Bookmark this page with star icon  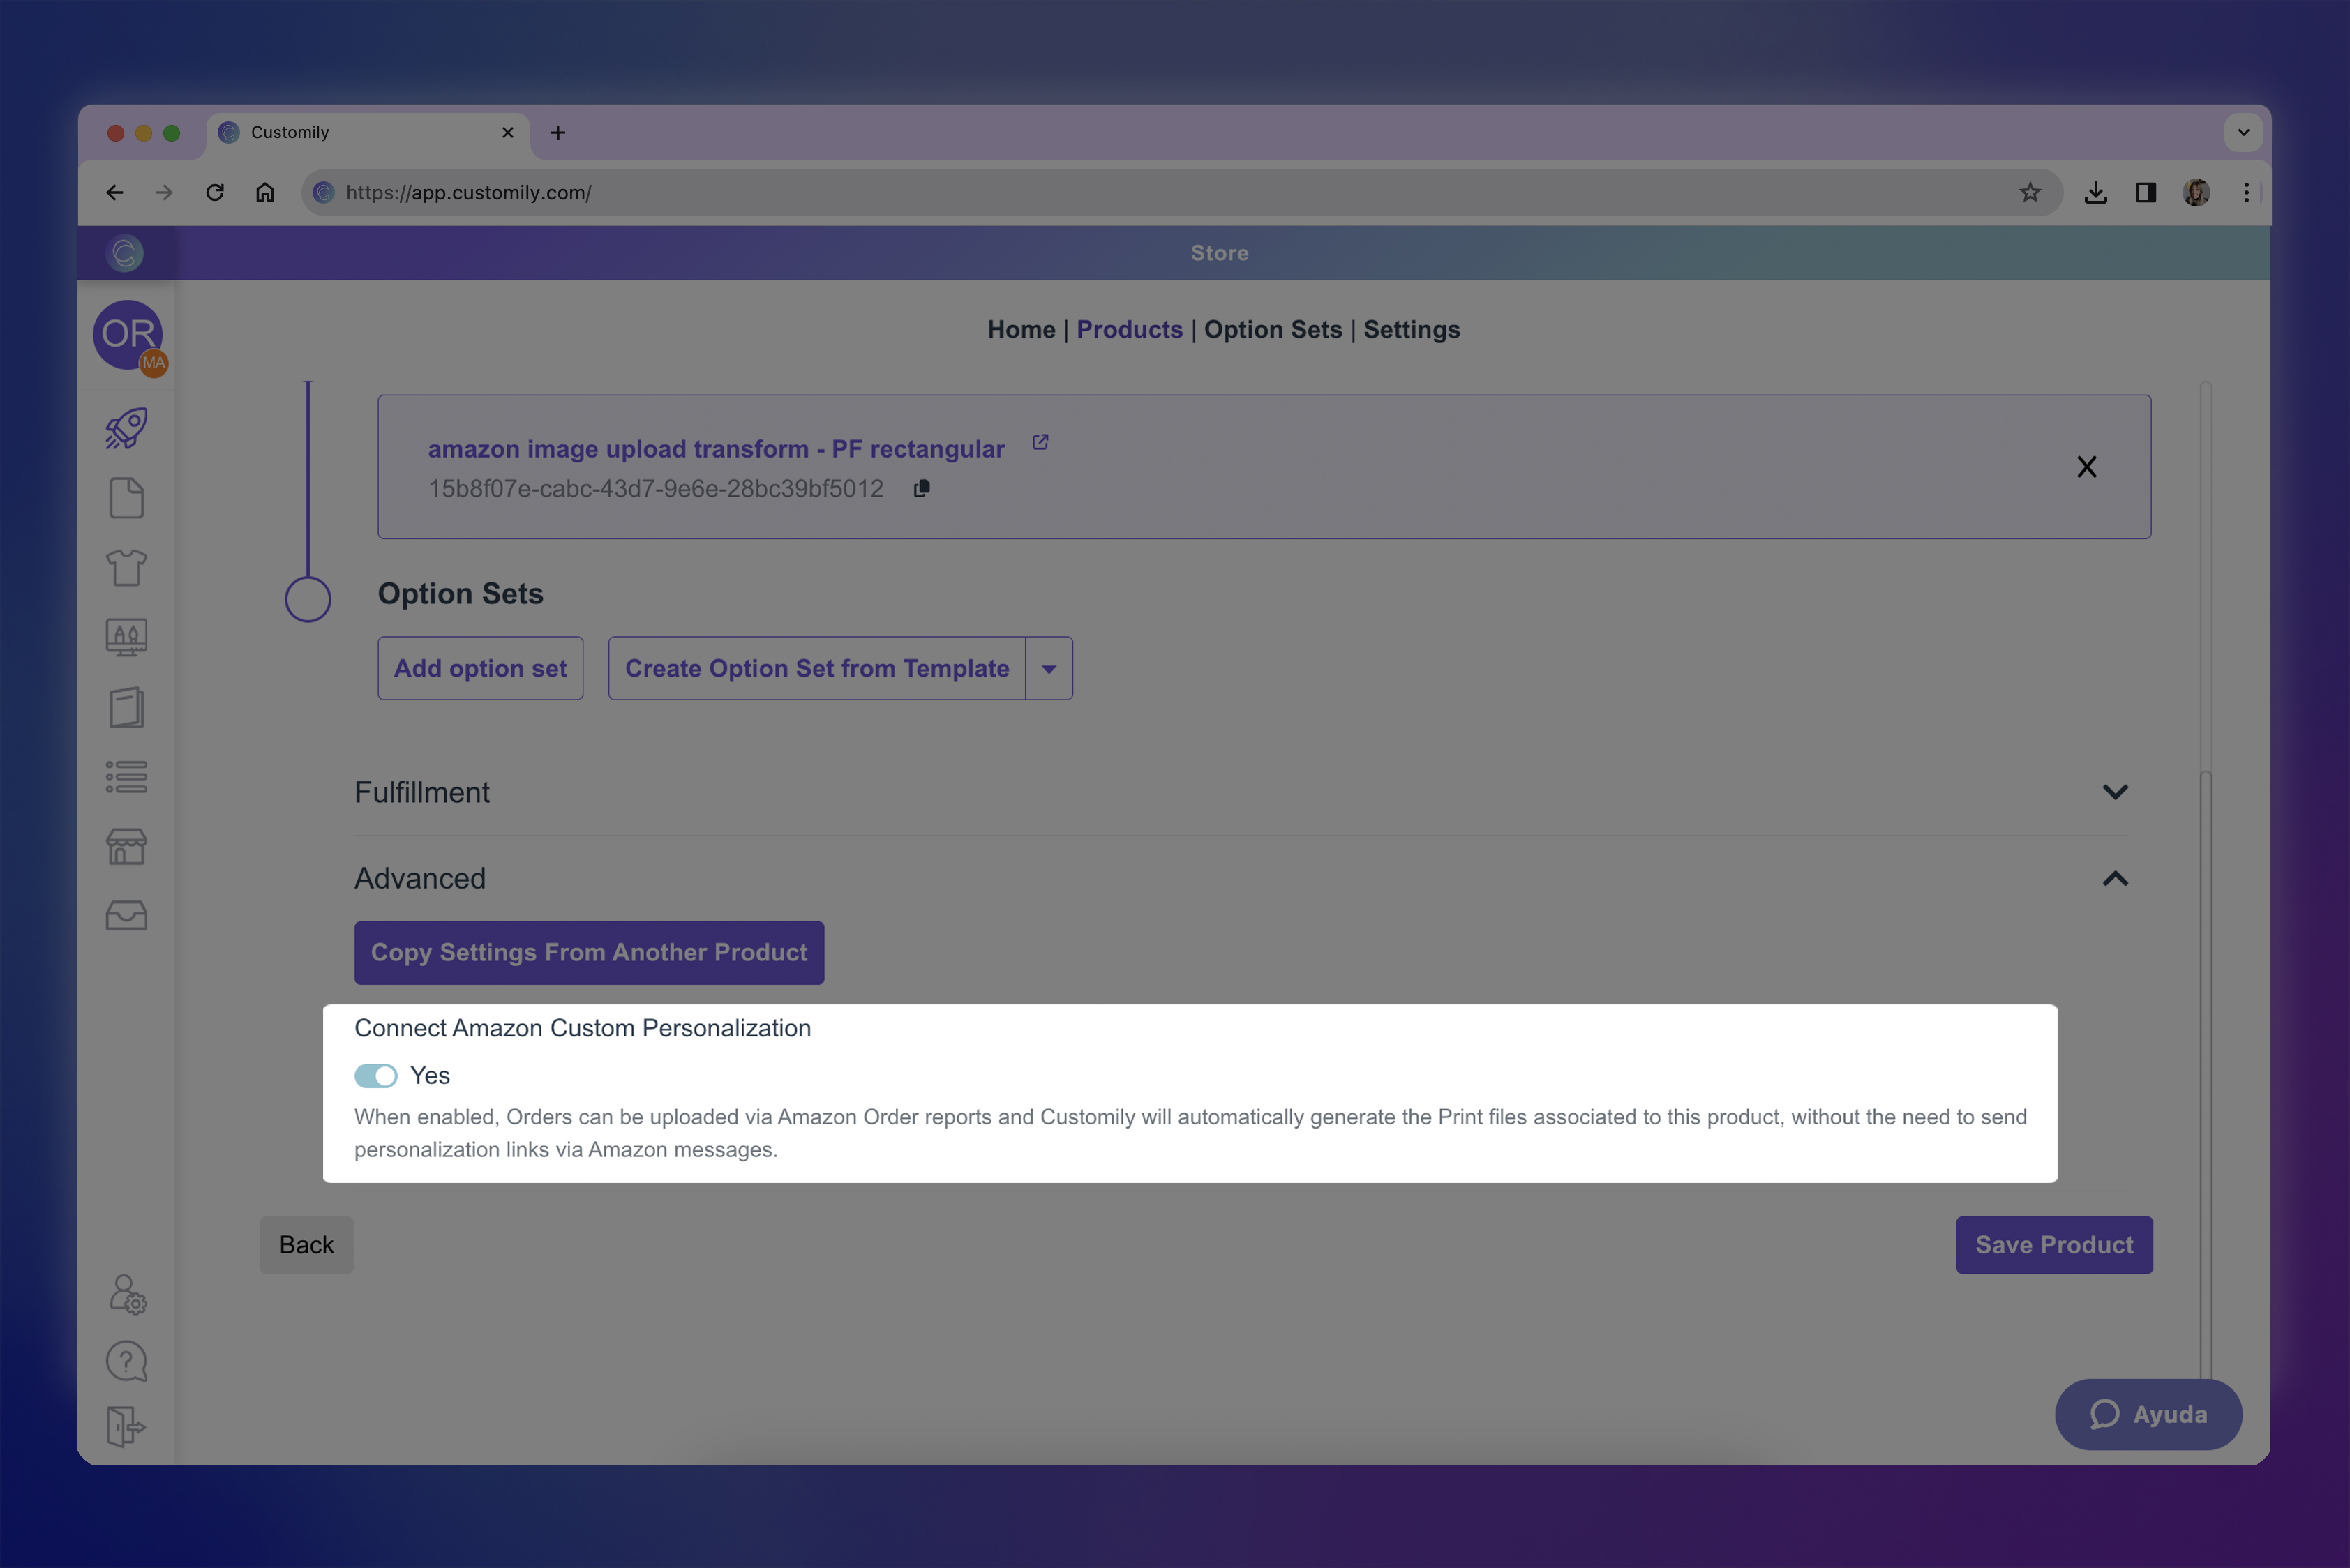click(2029, 193)
